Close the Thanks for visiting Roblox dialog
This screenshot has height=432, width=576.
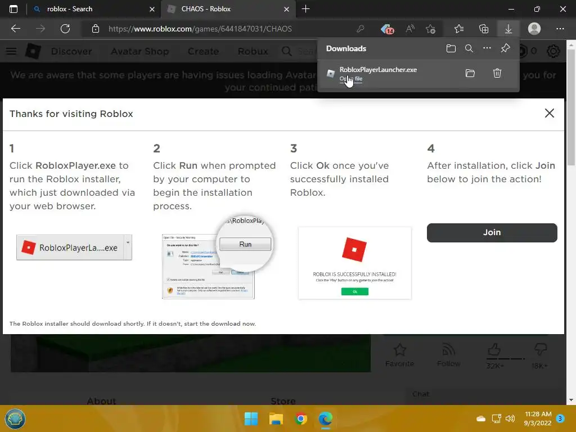[x=549, y=113]
